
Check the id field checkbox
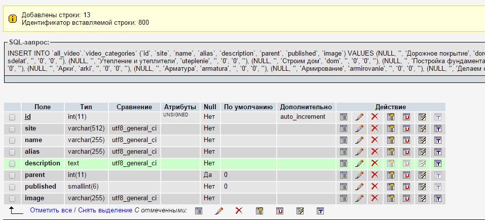coord(12,117)
